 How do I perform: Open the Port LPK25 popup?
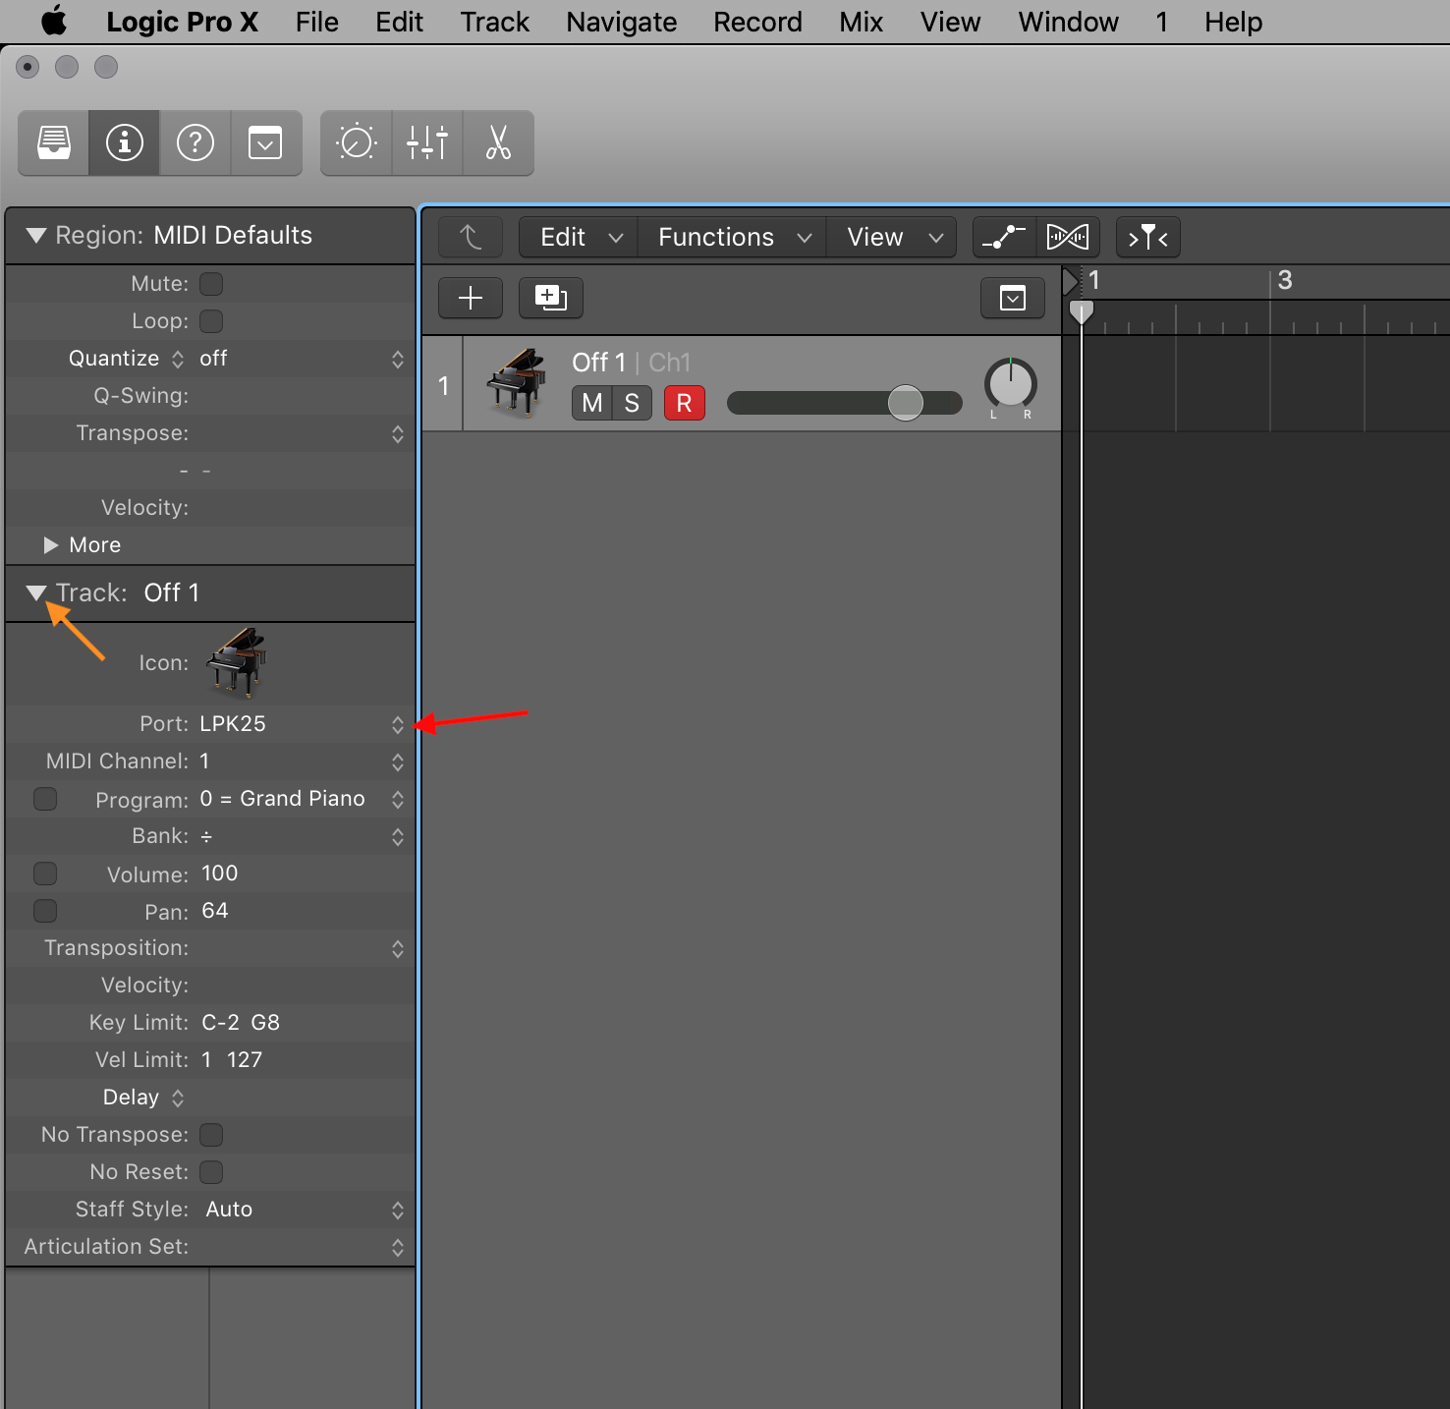[303, 724]
